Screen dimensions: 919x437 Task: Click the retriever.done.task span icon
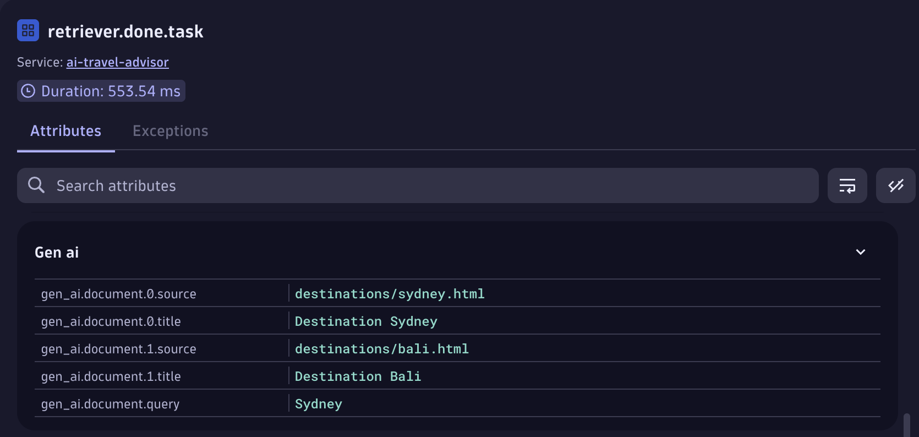tap(28, 30)
